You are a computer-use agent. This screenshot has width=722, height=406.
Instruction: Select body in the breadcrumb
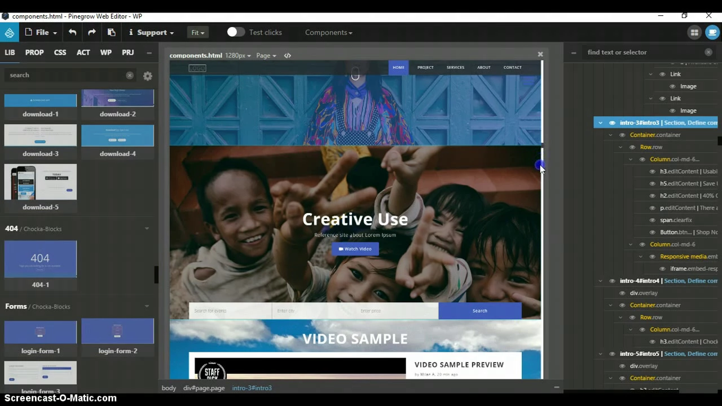169,388
